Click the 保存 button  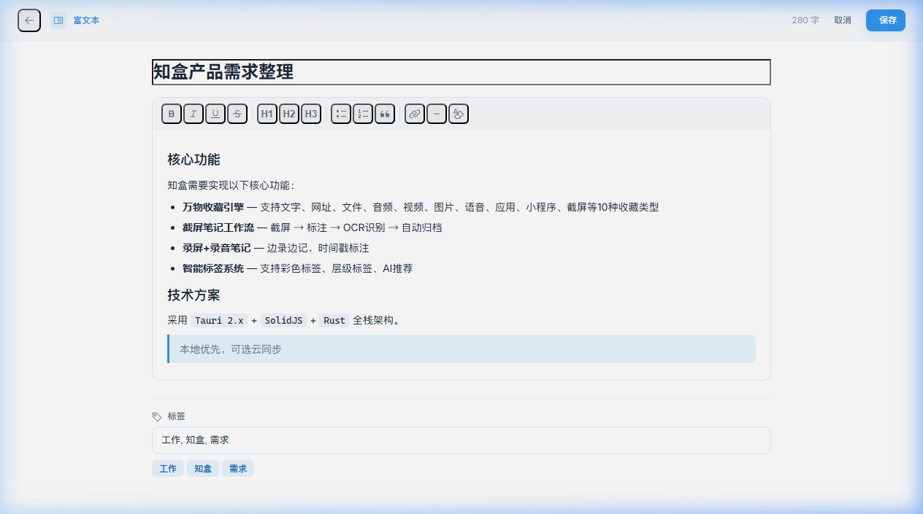tap(886, 20)
